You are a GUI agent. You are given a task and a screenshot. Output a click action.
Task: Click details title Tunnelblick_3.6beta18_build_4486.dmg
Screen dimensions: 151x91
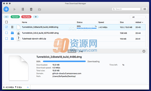(59, 57)
